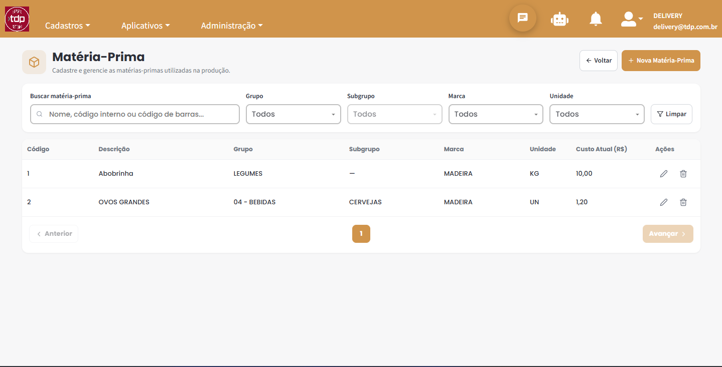
Task: Open the chat messages icon
Action: 523,18
